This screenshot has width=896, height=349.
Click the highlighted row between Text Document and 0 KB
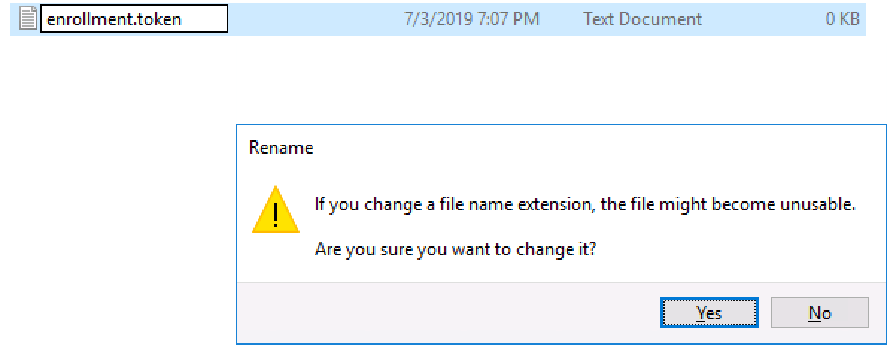click(760, 20)
